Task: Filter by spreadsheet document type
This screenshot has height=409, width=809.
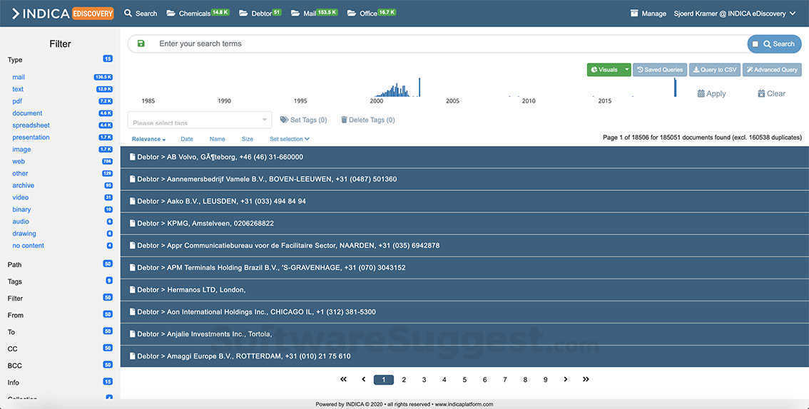Action: click(31, 125)
